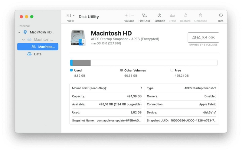Click the 'Internal' sidebar section header
The height and width of the screenshot is (152, 242).
pyautogui.click(x=24, y=26)
